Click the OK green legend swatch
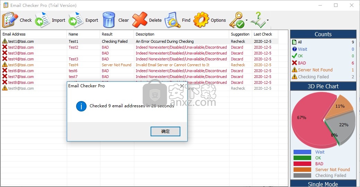Screen dimensions: 360x187 (302, 158)
